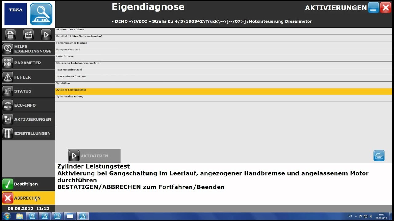Open the ECU-INFO section
394x221 pixels.
(28, 105)
